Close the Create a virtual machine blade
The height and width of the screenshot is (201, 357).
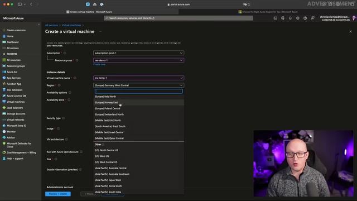click(351, 32)
